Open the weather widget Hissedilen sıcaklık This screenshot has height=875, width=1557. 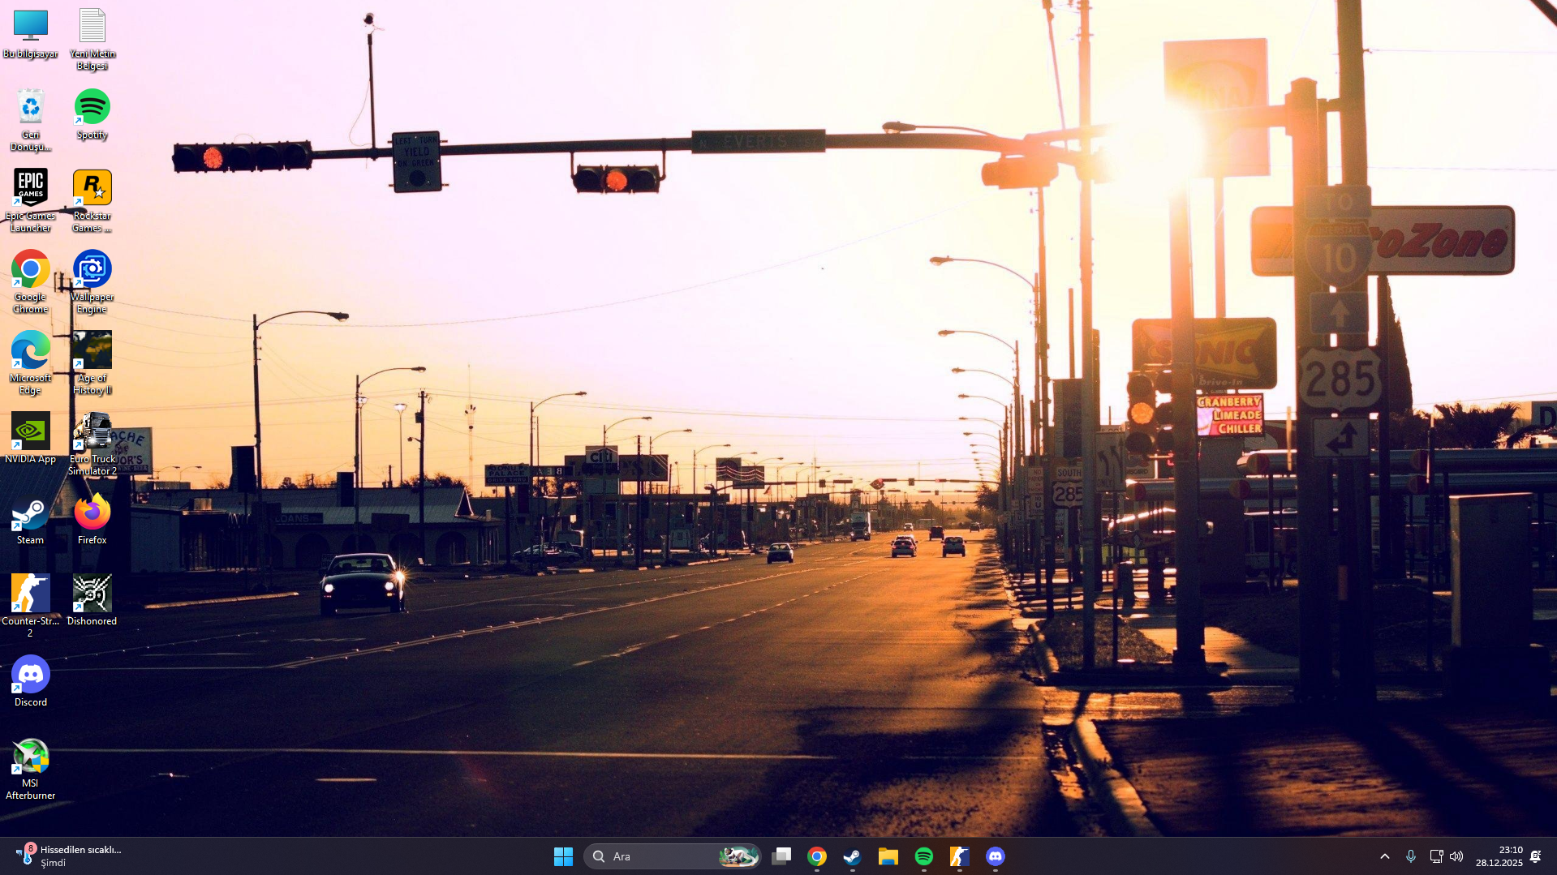pyautogui.click(x=68, y=856)
